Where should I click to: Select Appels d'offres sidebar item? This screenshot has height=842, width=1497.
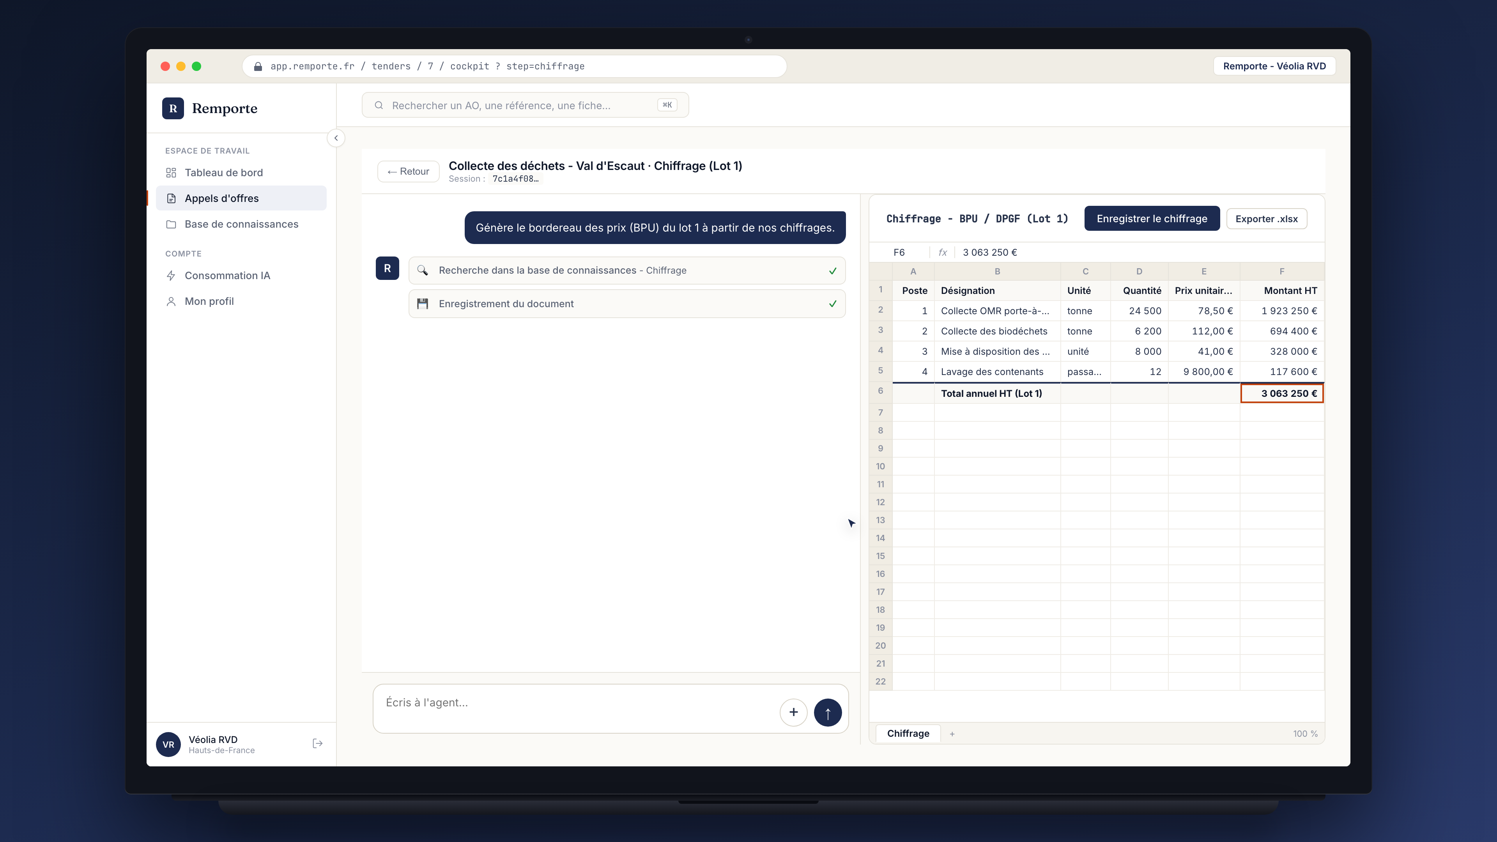click(241, 198)
